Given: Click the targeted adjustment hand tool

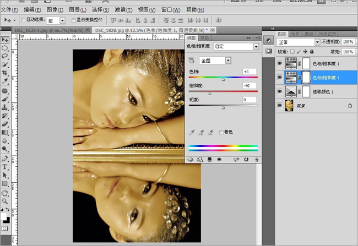Looking at the screenshot, I should 191,60.
